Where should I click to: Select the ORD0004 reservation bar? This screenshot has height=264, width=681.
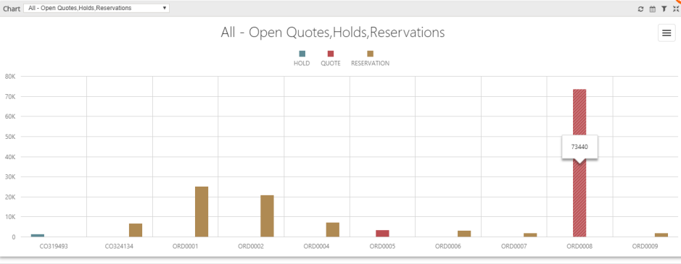pyautogui.click(x=333, y=230)
